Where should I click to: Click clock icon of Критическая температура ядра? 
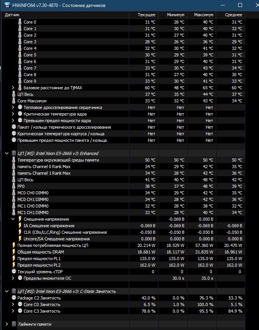20,114
